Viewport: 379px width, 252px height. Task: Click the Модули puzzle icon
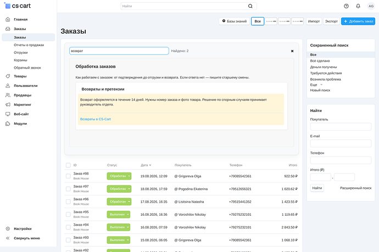[8, 124]
